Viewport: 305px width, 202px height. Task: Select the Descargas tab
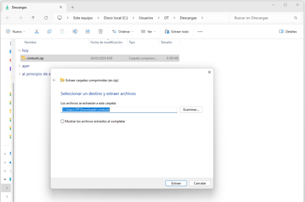(x=35, y=8)
